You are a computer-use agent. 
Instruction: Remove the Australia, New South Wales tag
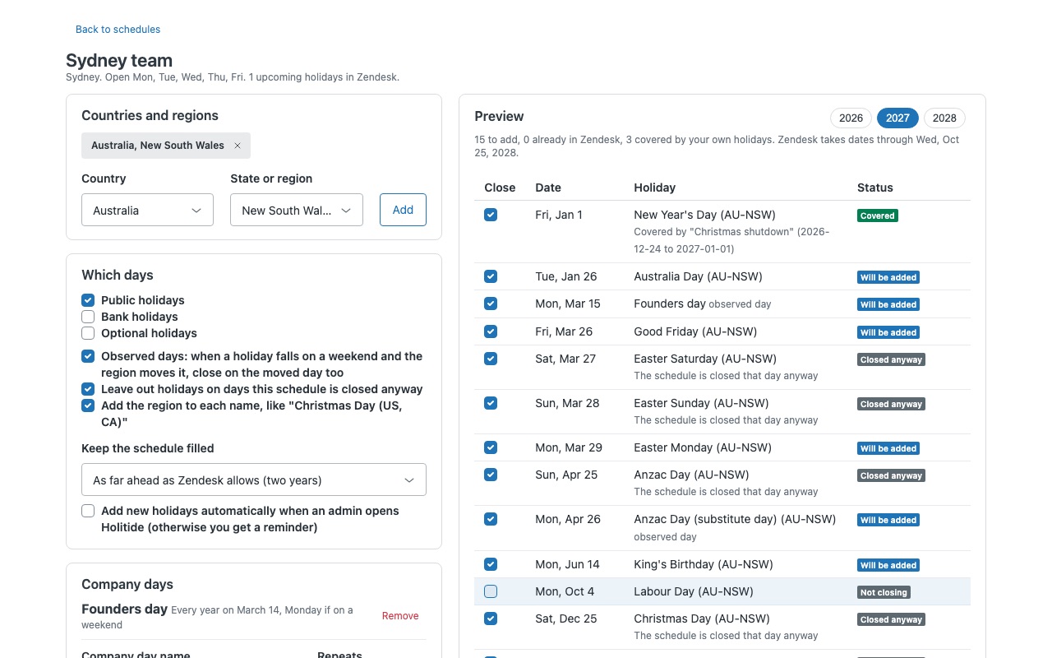238,146
